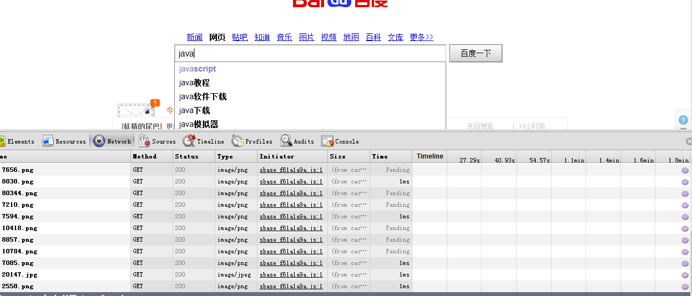Viewport: 692px width, 296px height.
Task: Sort by the Status column header
Action: (194, 156)
